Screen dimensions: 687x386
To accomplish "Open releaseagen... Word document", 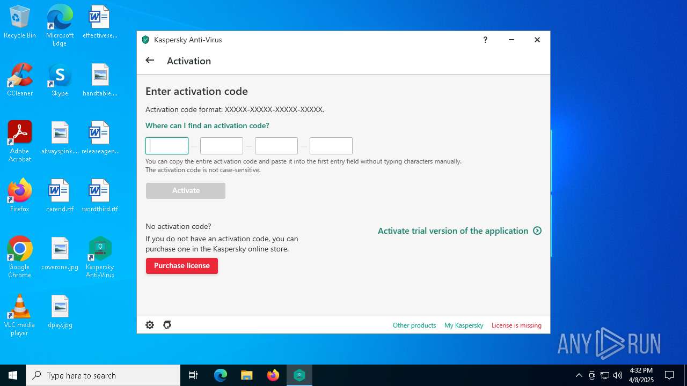I will coord(100,138).
